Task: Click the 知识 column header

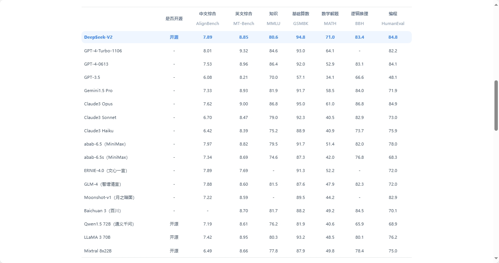Action: click(x=273, y=14)
